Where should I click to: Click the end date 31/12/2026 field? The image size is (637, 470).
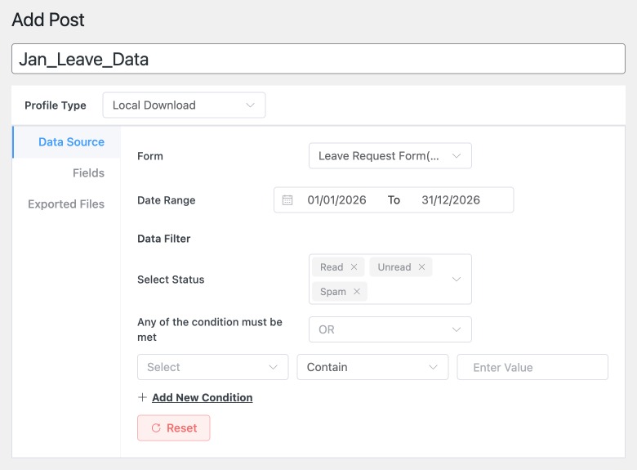pyautogui.click(x=451, y=200)
